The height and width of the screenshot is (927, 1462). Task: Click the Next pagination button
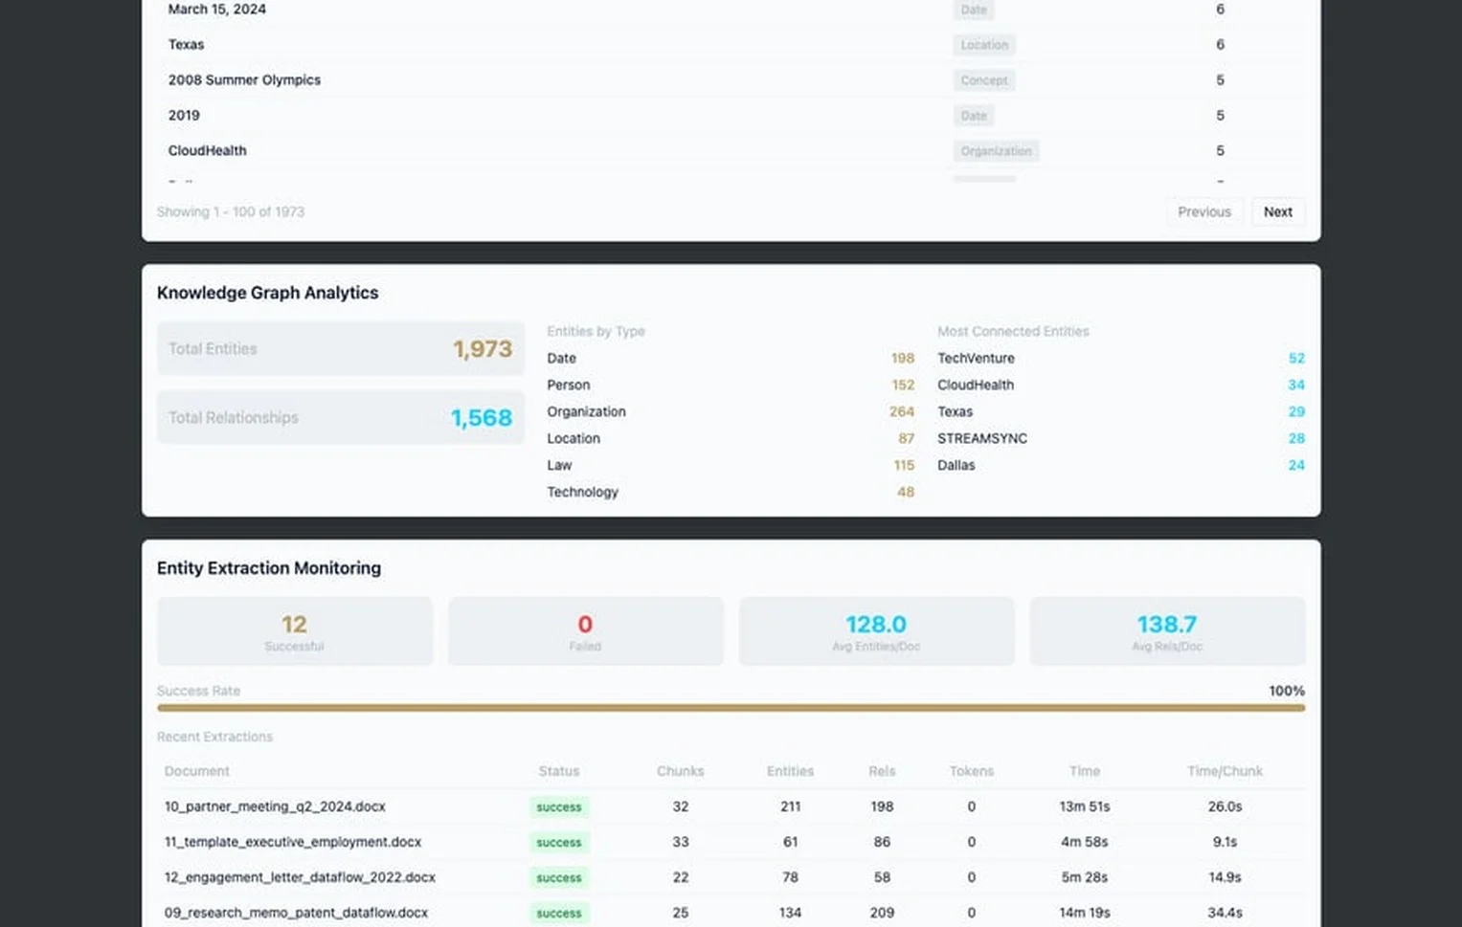pos(1277,211)
